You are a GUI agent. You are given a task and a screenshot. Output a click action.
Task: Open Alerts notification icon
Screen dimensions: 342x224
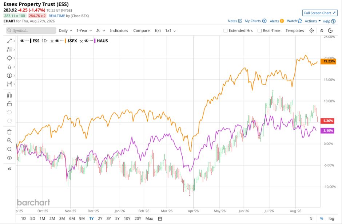282,21
